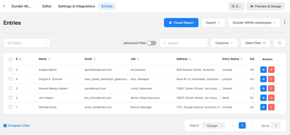Click the sprinkles@email.com cell
The height and width of the screenshot is (135, 290).
[98, 70]
